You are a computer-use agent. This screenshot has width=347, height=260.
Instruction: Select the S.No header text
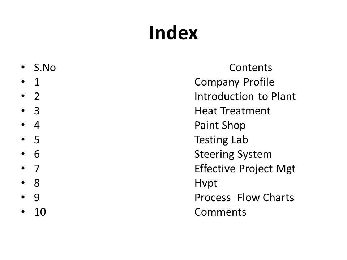(x=45, y=68)
